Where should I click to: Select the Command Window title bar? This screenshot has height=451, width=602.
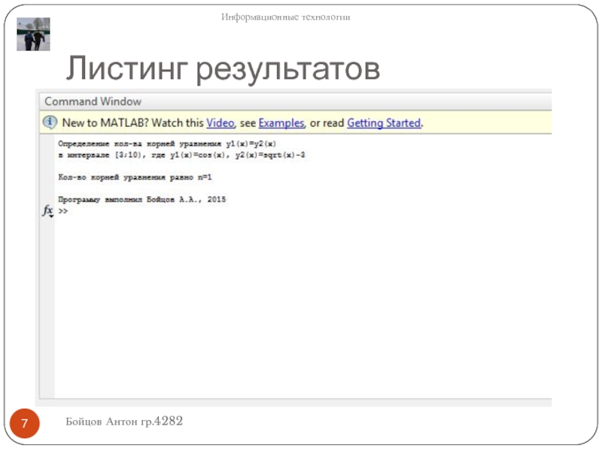93,101
